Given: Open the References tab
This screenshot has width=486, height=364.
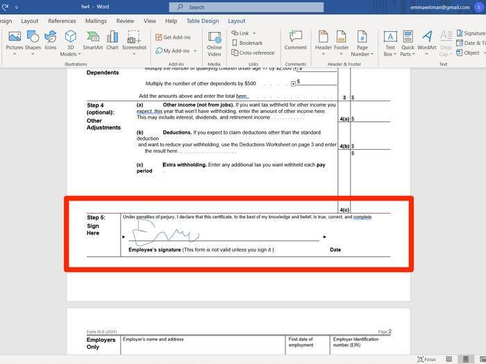Looking at the screenshot, I should [62, 21].
